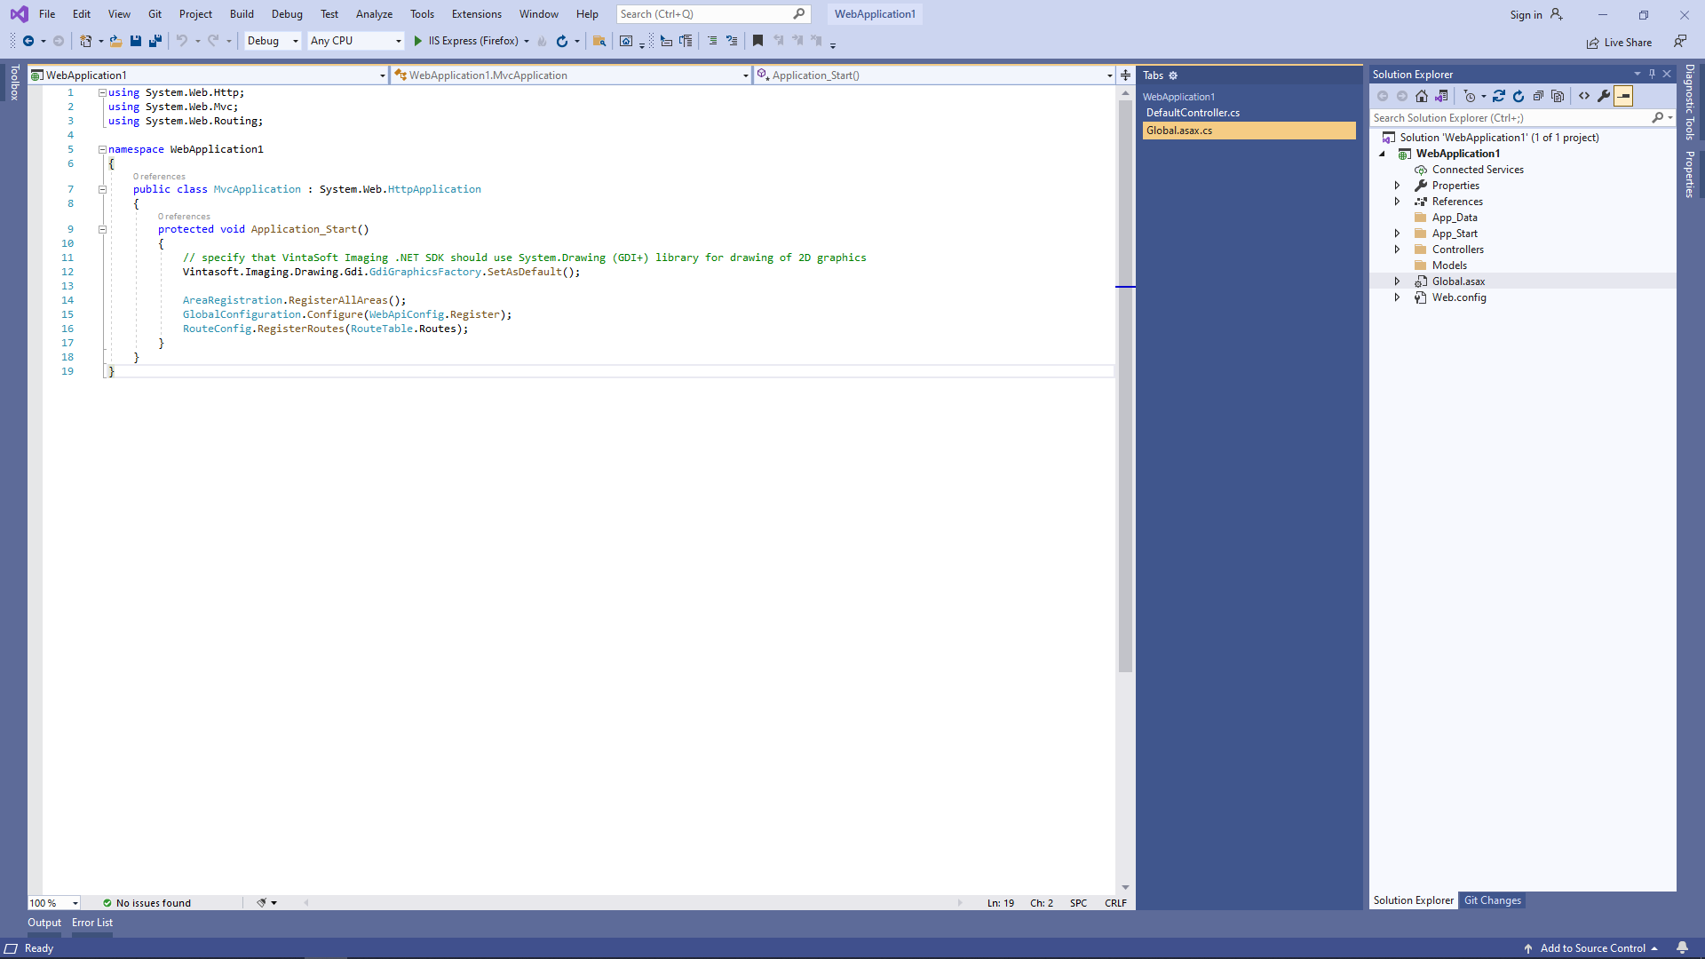Open the Build menu
Viewport: 1705px width, 959px height.
(x=242, y=14)
